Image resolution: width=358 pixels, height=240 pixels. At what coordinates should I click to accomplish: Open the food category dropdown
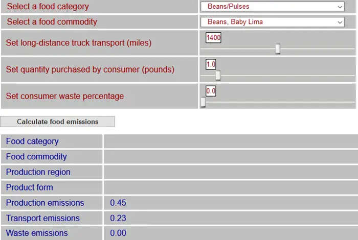[272, 7]
